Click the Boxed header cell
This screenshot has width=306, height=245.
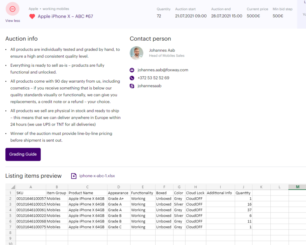point(164,193)
